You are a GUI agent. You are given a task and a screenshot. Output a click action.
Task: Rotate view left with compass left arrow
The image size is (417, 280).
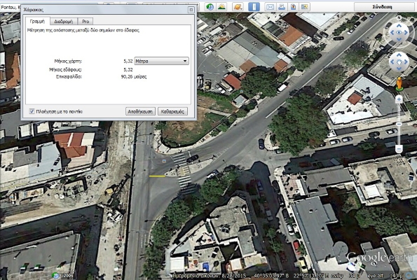[x=392, y=32]
